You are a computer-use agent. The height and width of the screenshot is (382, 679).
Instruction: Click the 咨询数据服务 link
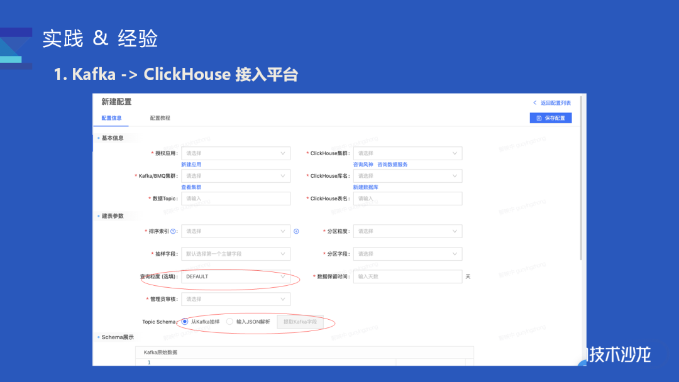pyautogui.click(x=392, y=165)
